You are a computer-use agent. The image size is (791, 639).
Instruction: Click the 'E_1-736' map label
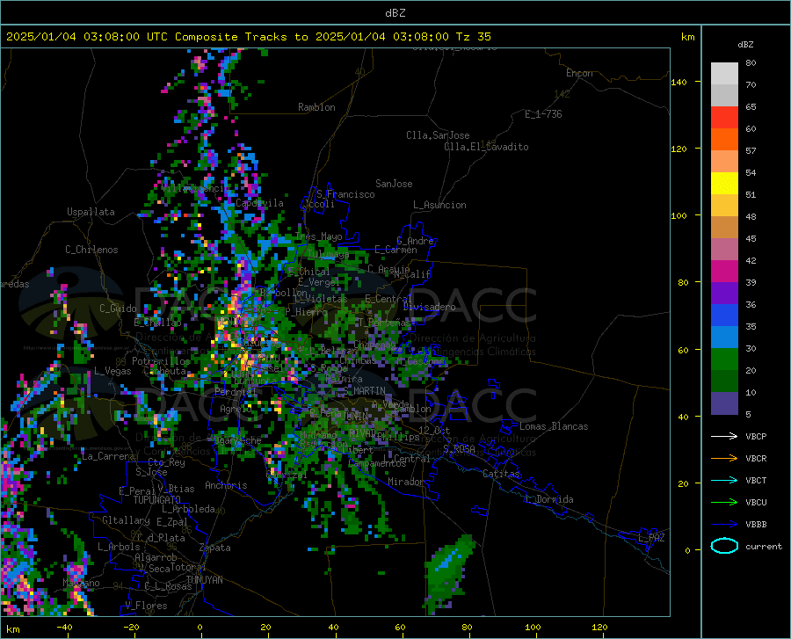[x=543, y=114]
